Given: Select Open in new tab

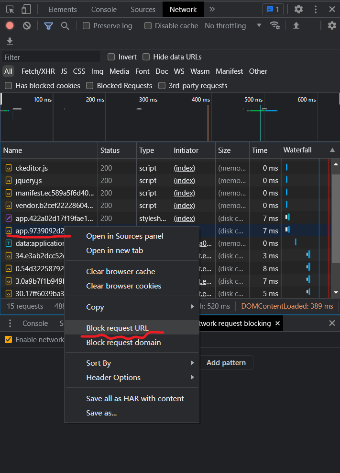Looking at the screenshot, I should pyautogui.click(x=132, y=250).
